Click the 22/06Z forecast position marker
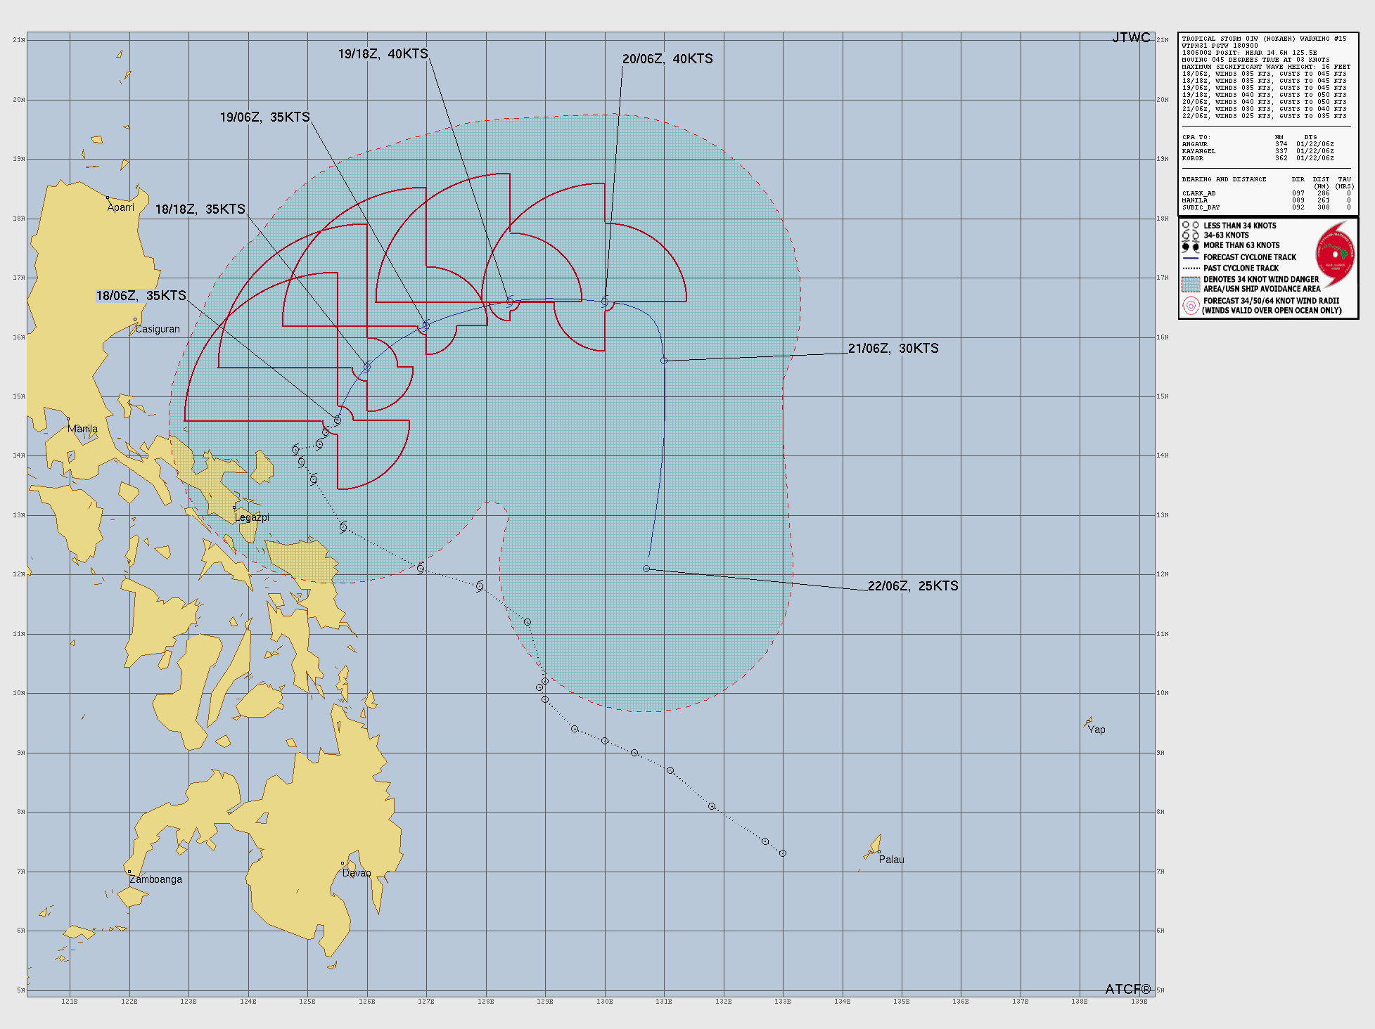 coord(646,569)
